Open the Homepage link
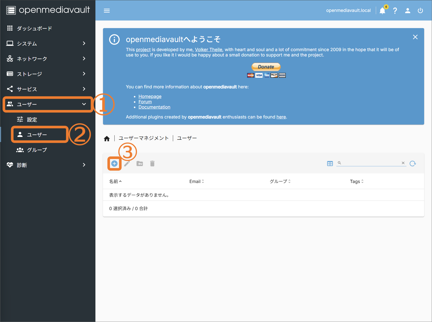The height and width of the screenshot is (322, 432). (x=150, y=96)
